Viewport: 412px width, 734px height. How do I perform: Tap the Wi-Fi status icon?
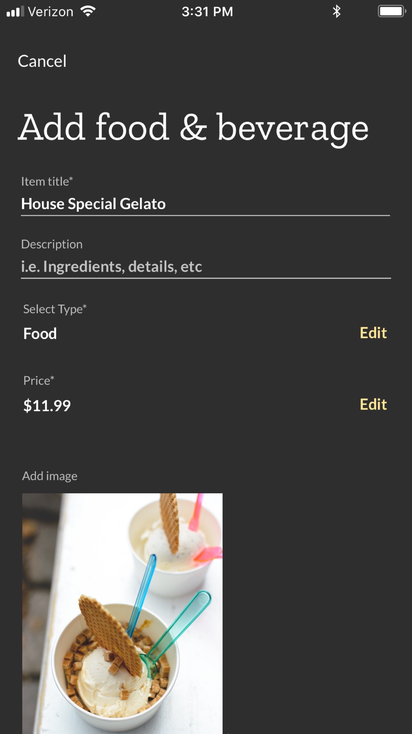(x=88, y=12)
